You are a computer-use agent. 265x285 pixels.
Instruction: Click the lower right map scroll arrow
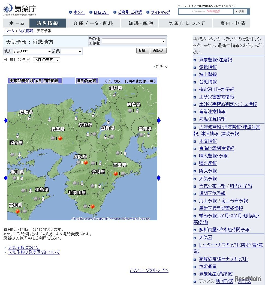point(159,178)
